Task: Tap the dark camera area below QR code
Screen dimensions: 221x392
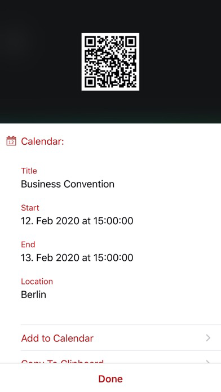Action: click(111, 107)
